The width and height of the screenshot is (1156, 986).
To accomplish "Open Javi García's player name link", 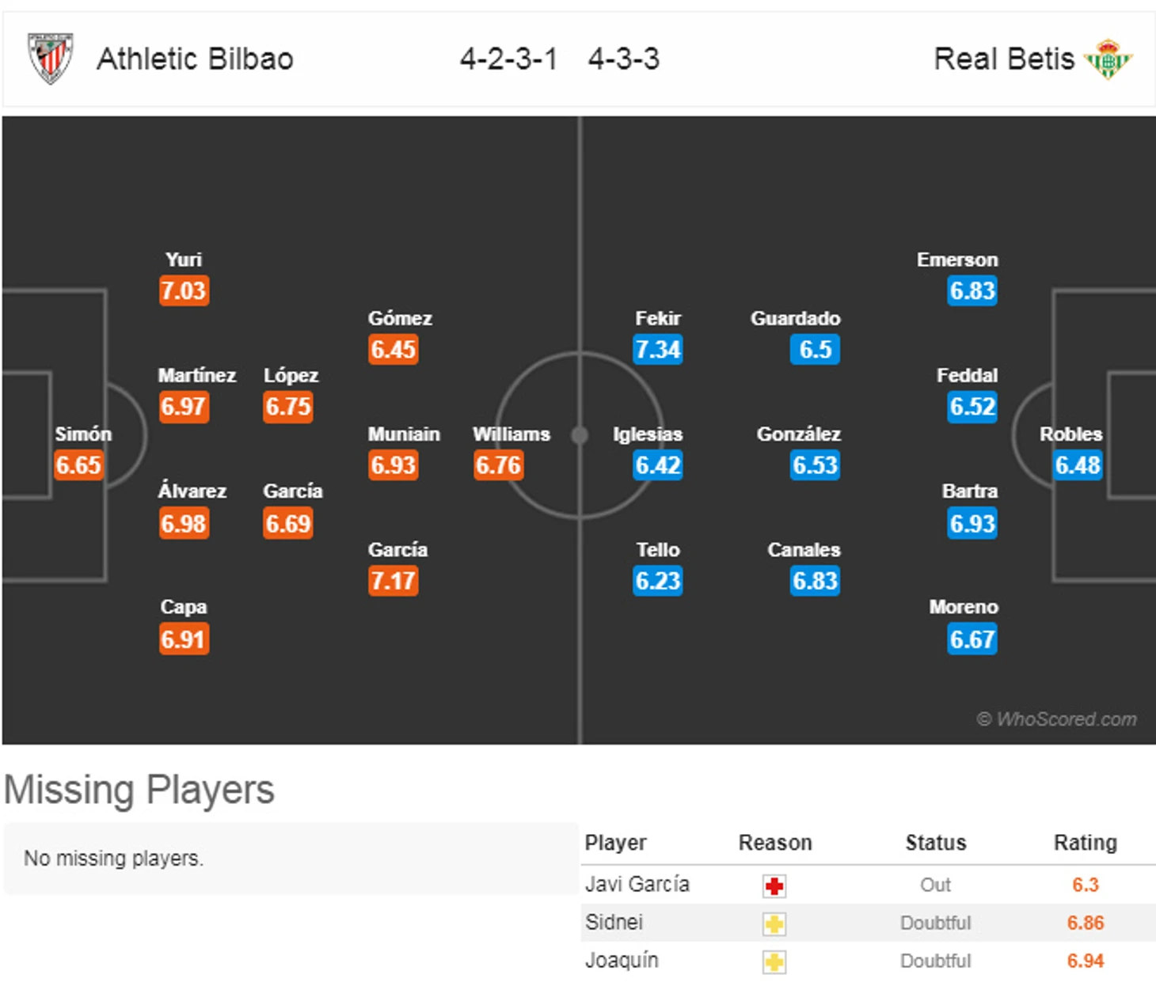I will [x=637, y=884].
